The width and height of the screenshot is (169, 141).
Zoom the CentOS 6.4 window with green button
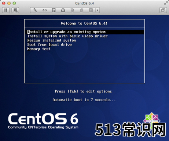coord(14,3)
